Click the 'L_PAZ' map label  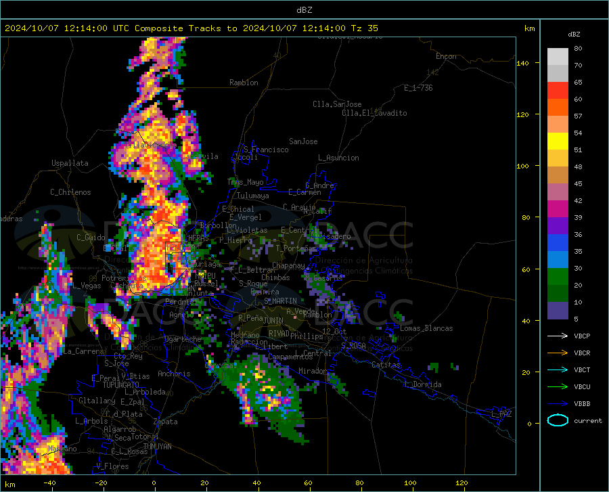pos(501,414)
